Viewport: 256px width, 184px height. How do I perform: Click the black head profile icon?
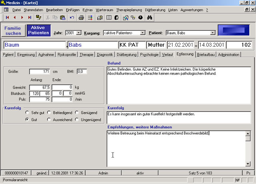click(116, 18)
